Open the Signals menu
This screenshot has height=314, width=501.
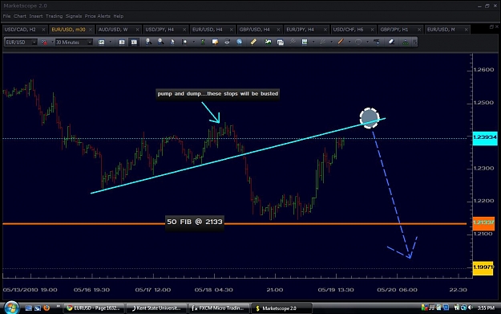tap(74, 16)
